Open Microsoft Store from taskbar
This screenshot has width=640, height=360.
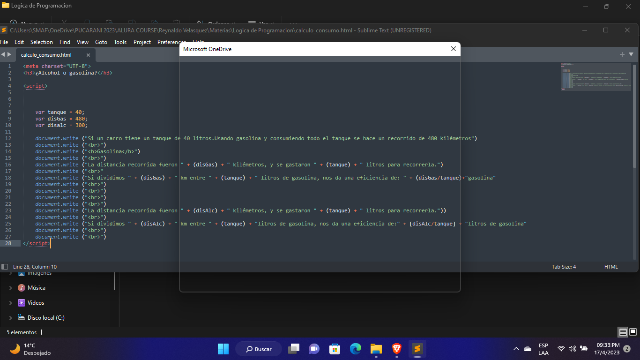[335, 349]
